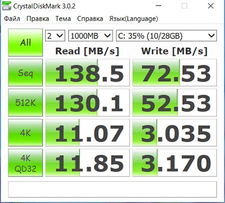Viewport: 225px width, 203px height.
Task: Close the CrystalDiskMark window
Action: (x=210, y=6)
